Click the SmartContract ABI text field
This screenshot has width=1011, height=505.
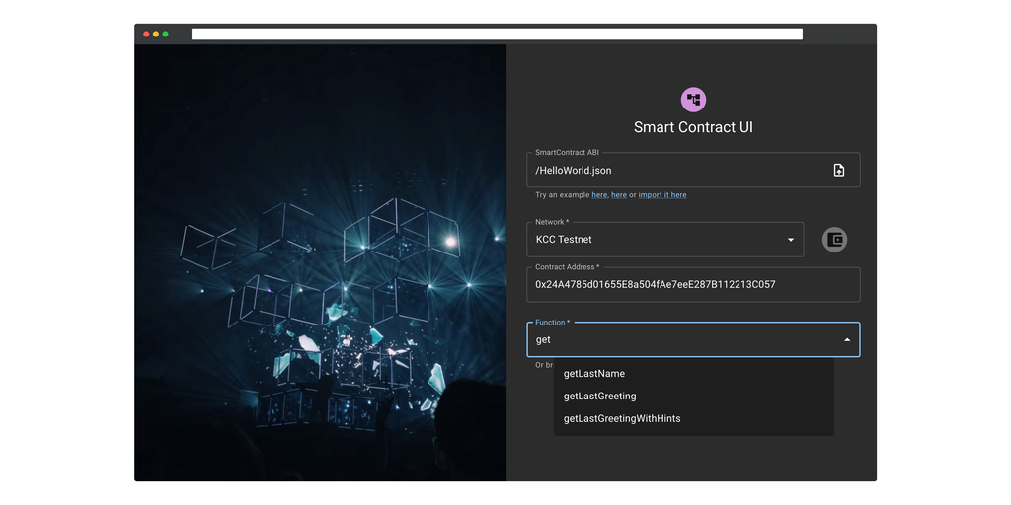[676, 171]
